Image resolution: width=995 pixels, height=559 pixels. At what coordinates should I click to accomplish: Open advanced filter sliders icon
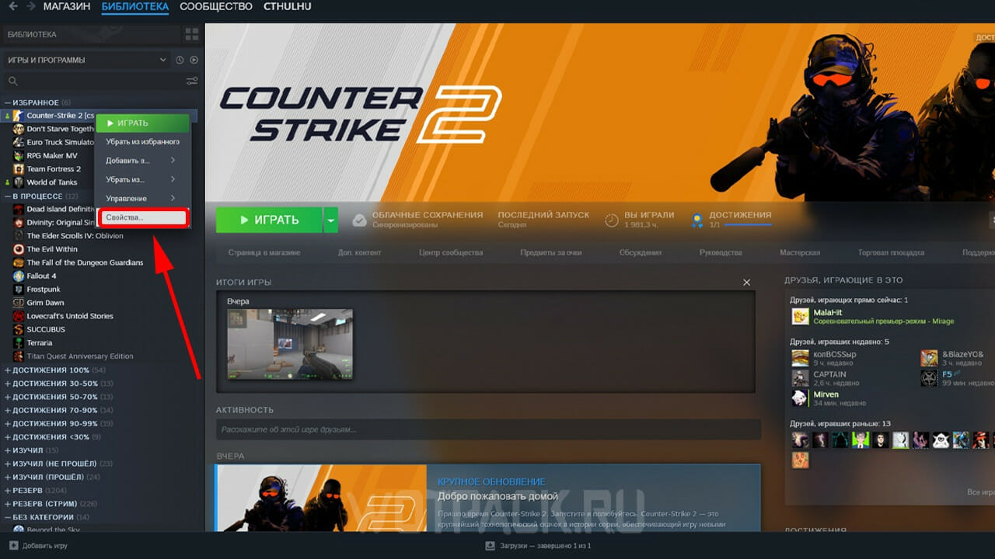[192, 81]
